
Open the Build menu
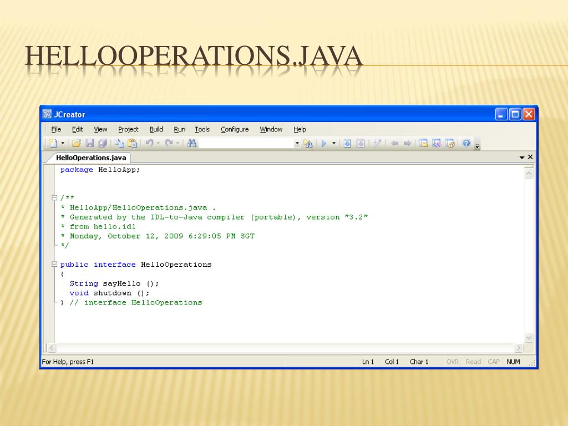pyautogui.click(x=156, y=129)
